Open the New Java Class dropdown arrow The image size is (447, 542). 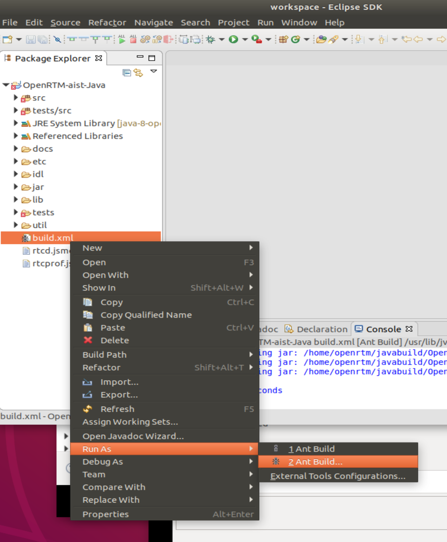tap(307, 39)
